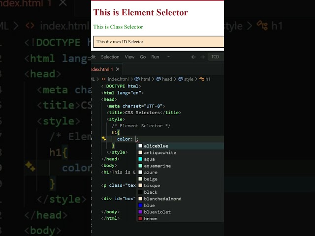
Task: Click the p class line in the editor
Action: 119,185
